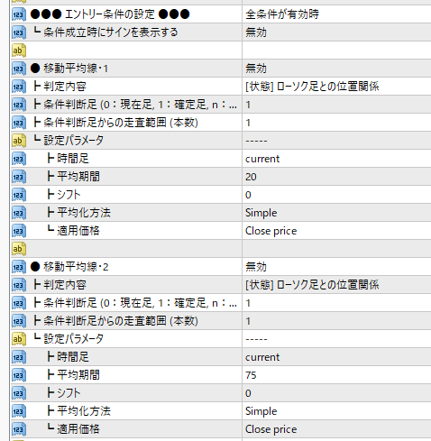
Task: Edit the 平均期間 value 20
Action: 336,177
